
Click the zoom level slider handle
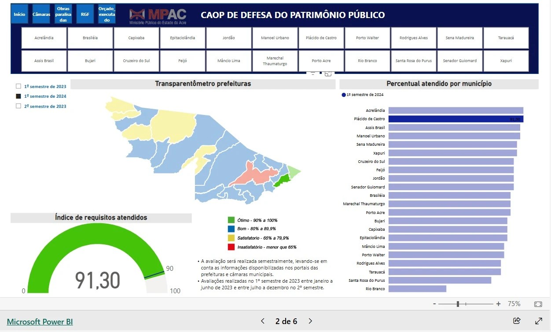click(458, 304)
